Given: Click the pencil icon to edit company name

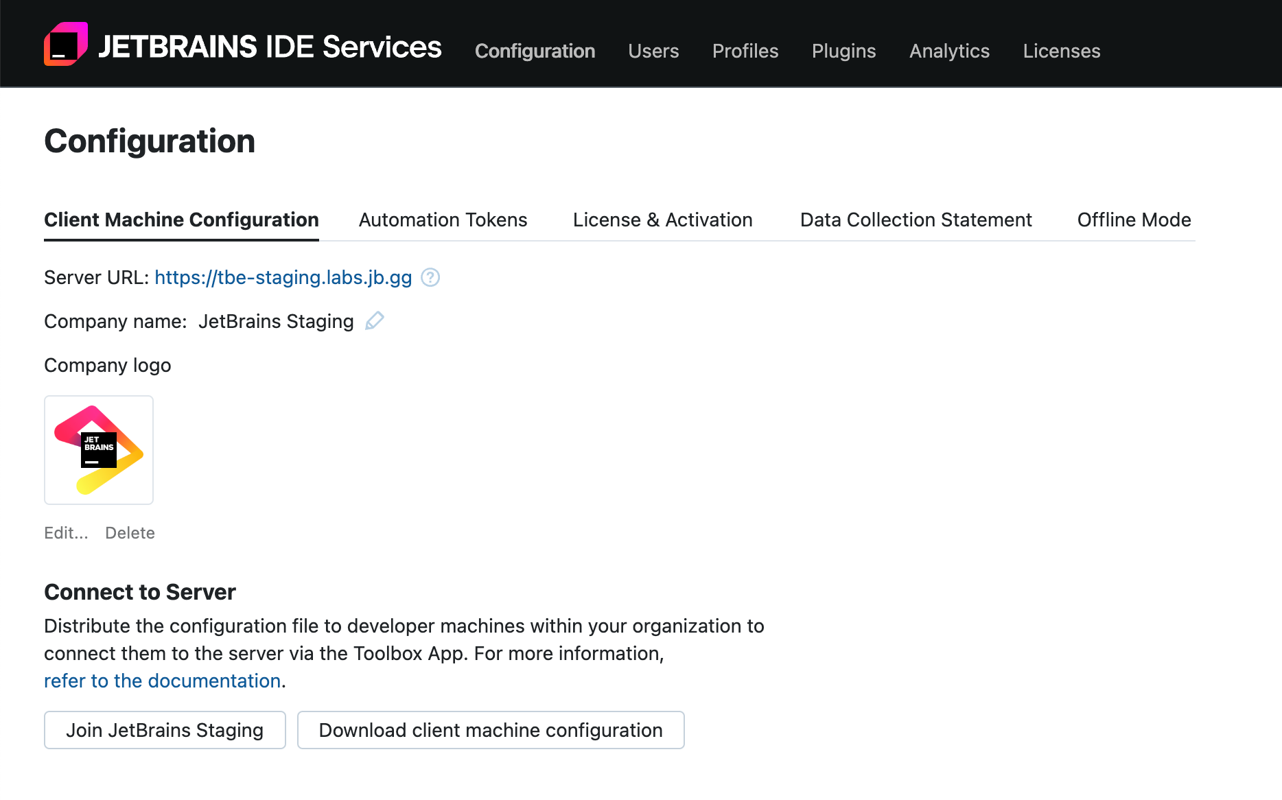Looking at the screenshot, I should [x=374, y=320].
